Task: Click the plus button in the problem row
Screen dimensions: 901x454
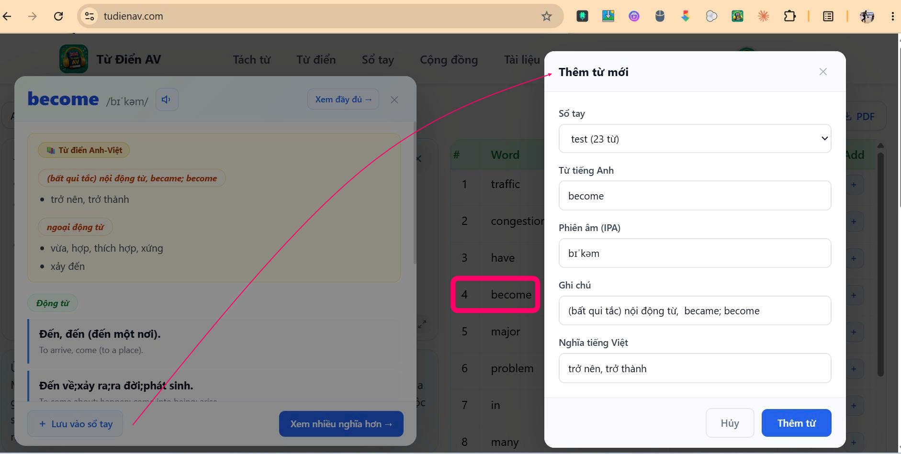Action: [x=854, y=369]
